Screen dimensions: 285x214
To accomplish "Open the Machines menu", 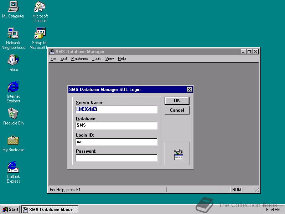I will (79, 58).
